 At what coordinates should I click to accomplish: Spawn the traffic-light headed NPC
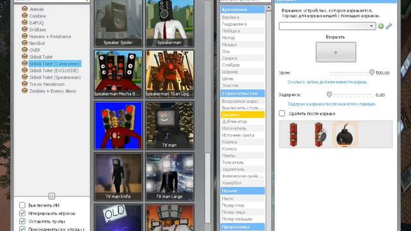[118, 126]
